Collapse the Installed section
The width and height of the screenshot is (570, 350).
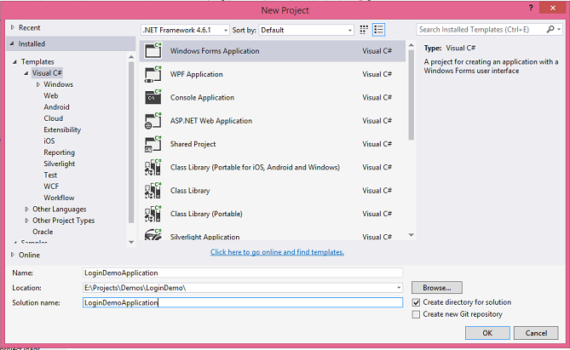12,43
